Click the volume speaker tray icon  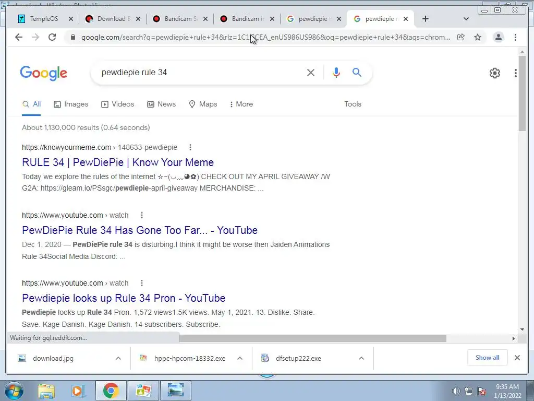456,391
